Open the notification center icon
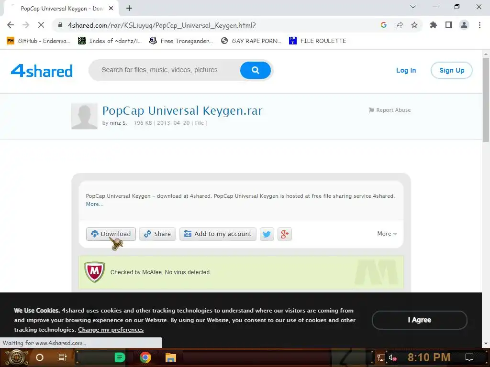Image resolution: width=490 pixels, height=367 pixels. 469,357
